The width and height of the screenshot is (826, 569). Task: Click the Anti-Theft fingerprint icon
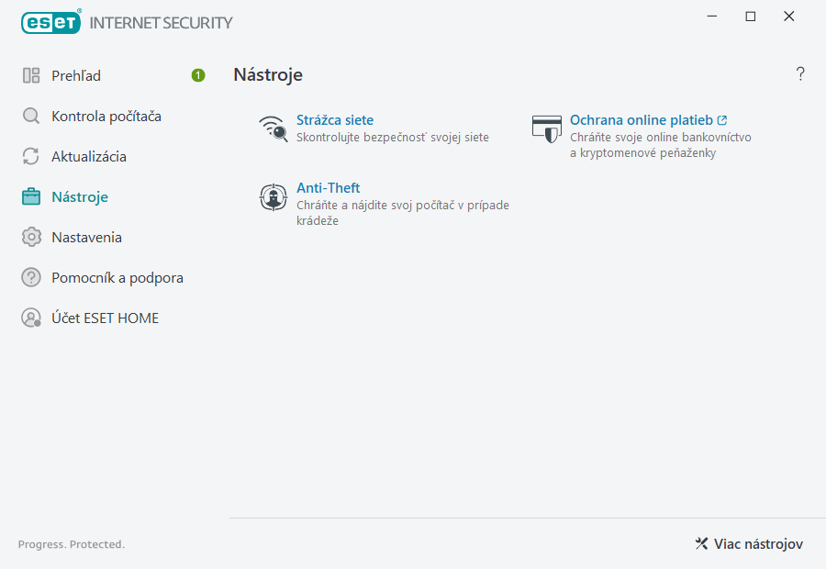pos(273,196)
